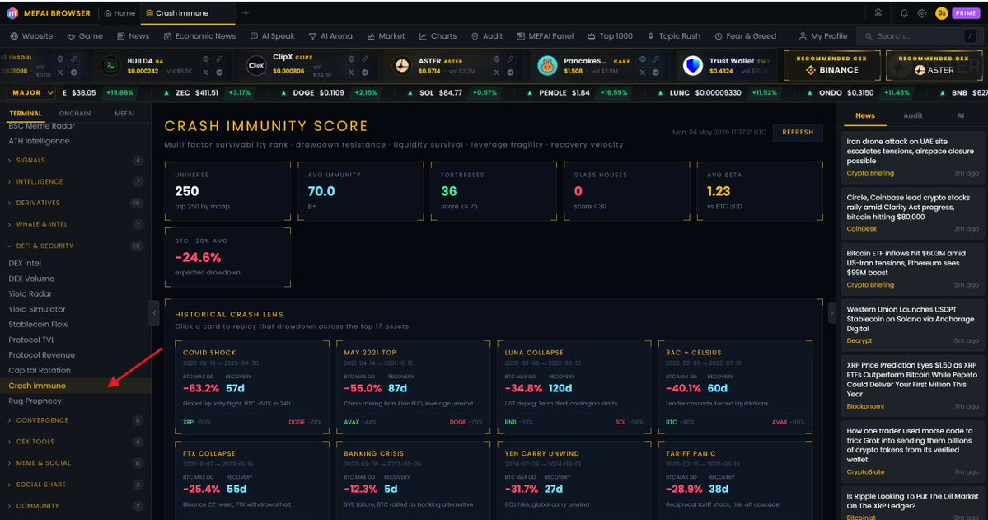Click the search input field

(x=920, y=36)
